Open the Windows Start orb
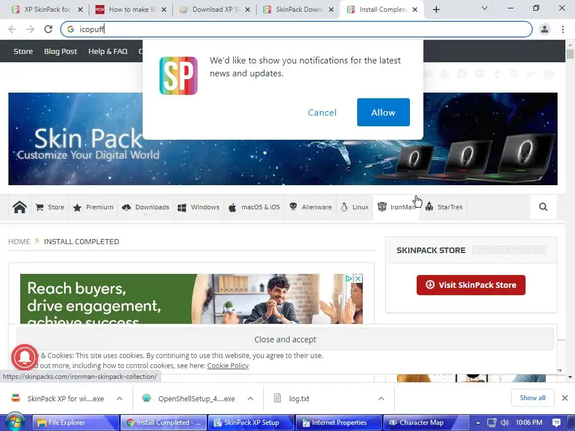This screenshot has height=431, width=575. pyautogui.click(x=15, y=422)
